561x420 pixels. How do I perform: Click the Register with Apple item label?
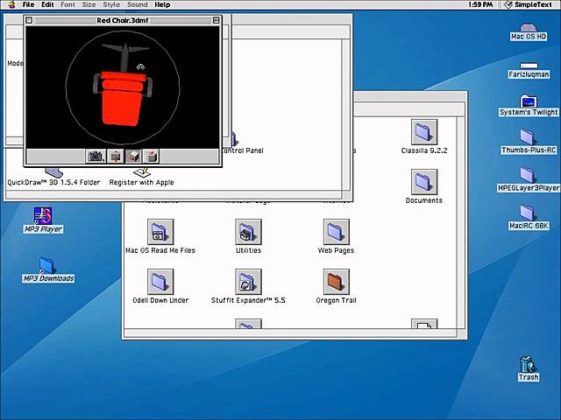[141, 183]
